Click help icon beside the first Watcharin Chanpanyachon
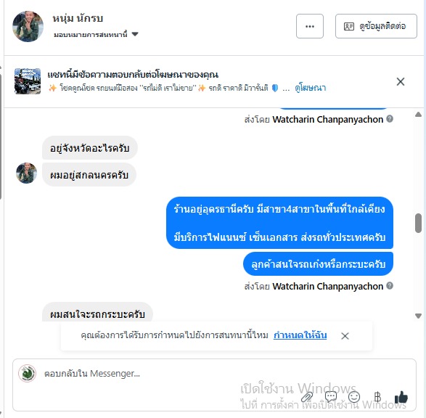 (x=390, y=119)
